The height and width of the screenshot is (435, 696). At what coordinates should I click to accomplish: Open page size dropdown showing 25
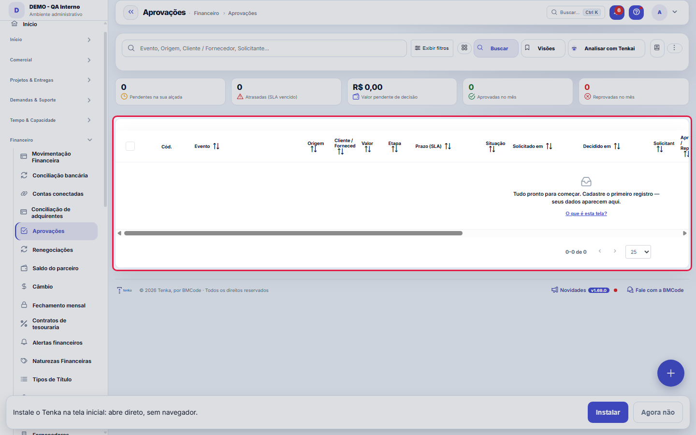638,252
